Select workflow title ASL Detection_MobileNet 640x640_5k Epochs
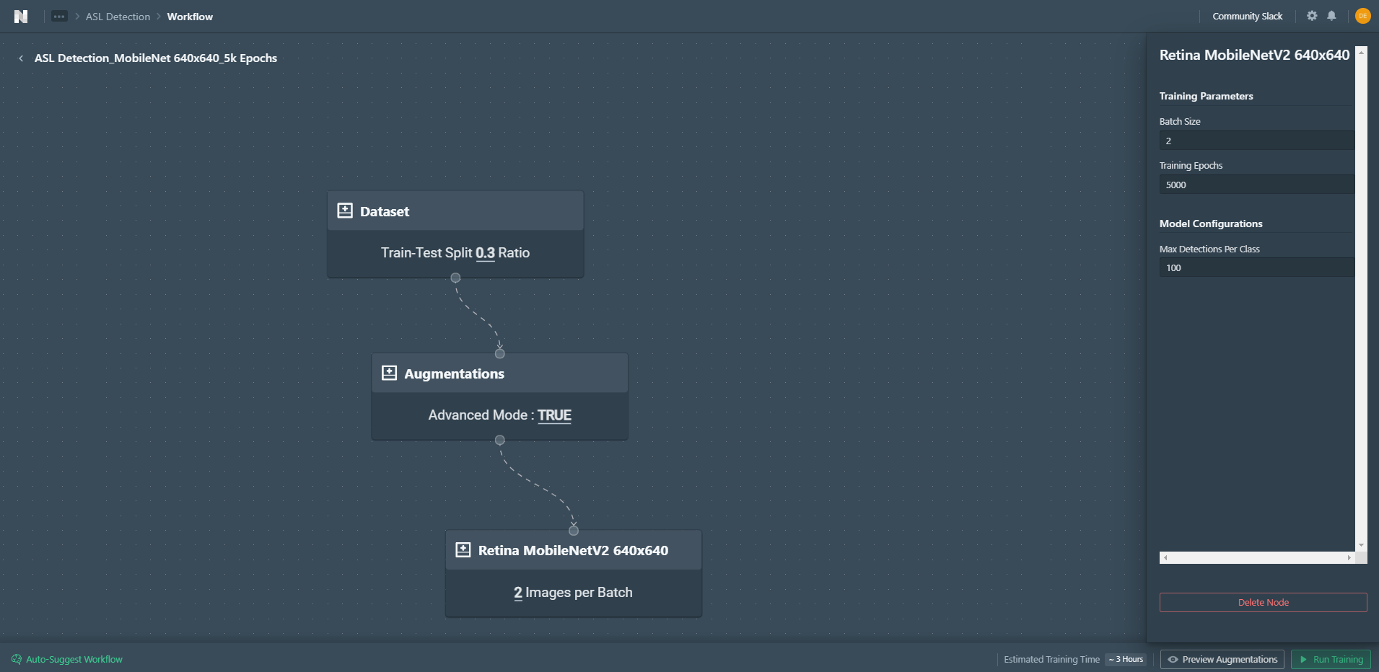The image size is (1379, 672). click(156, 58)
